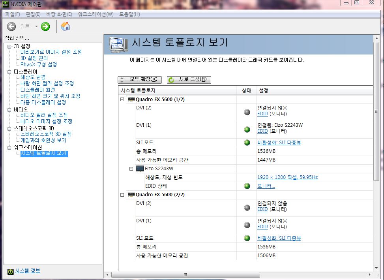Viewport: 384px width, 280px height.
Task: Click the Eizo S2243W monitor icon
Action: pyautogui.click(x=140, y=169)
